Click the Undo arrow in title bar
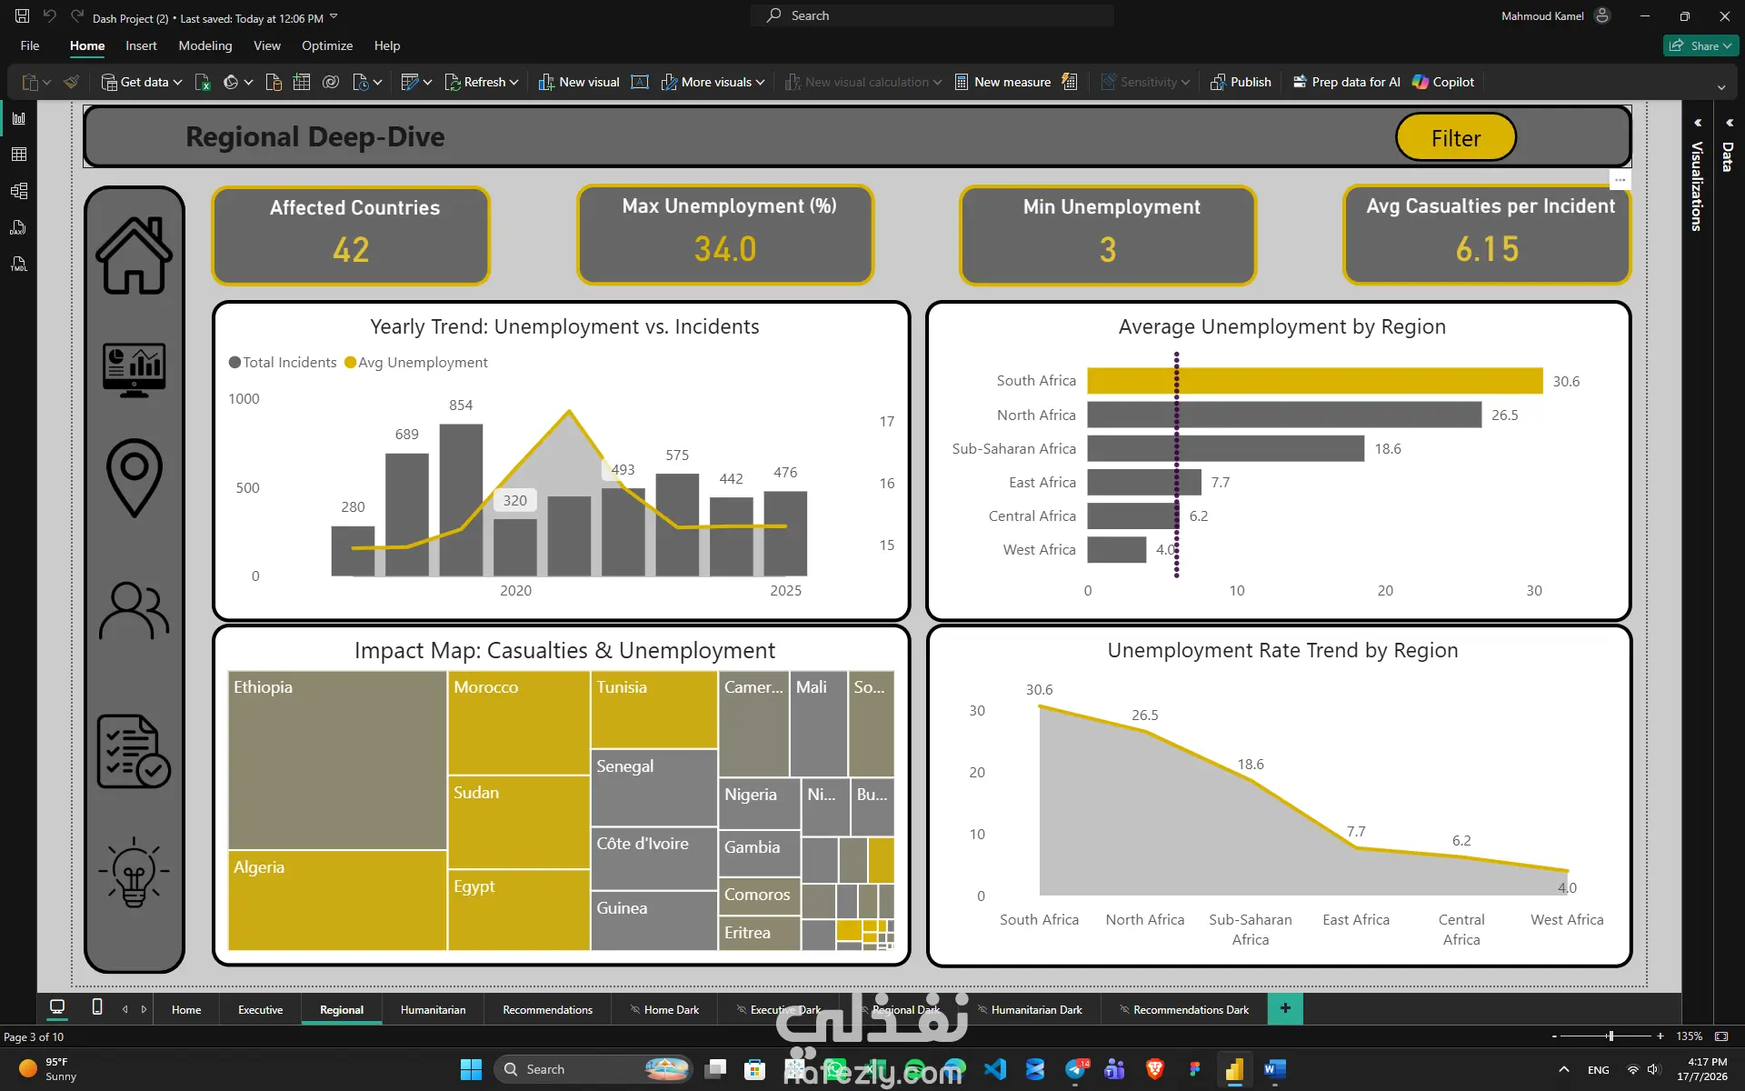Image resolution: width=1745 pixels, height=1091 pixels. tap(50, 16)
